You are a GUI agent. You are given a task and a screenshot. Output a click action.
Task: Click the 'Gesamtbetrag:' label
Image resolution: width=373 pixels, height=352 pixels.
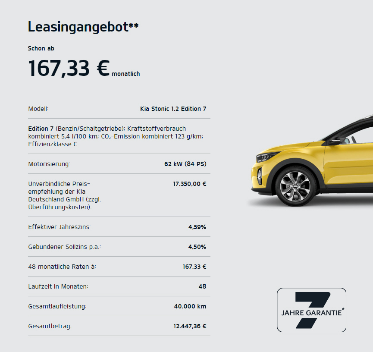tap(50, 326)
